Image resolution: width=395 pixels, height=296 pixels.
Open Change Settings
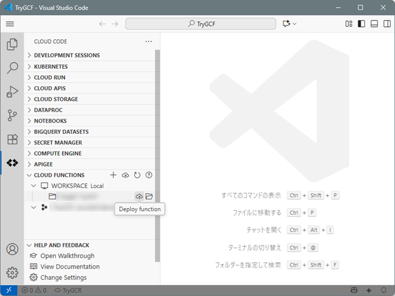64,277
